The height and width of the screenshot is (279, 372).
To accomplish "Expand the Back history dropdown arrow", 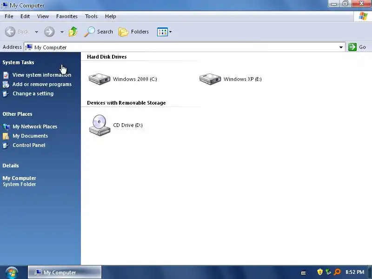I will [x=36, y=32].
